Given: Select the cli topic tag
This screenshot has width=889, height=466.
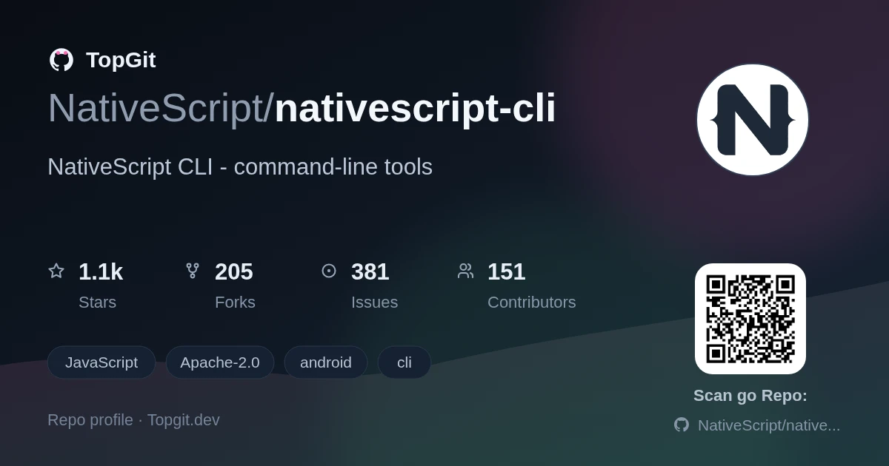Looking at the screenshot, I should 404,362.
